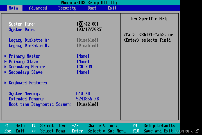Toggle Boot-time Diagnostic Screen Disabled value
The width and height of the screenshot is (202, 135).
[87, 104]
